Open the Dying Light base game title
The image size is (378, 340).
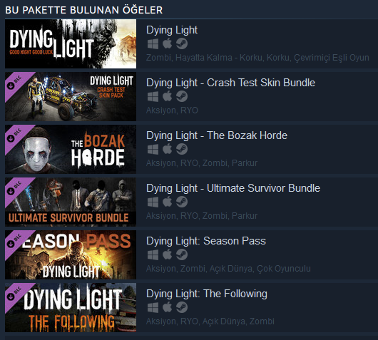(x=172, y=30)
